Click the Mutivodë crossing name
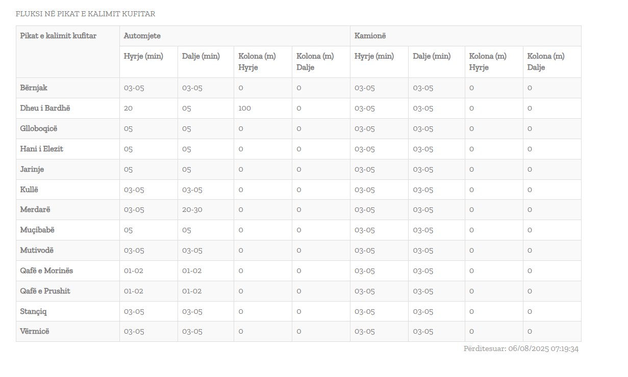This screenshot has width=628, height=377. point(37,251)
